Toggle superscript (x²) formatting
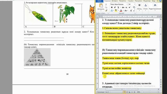The height and width of the screenshot is (94, 167). (x=129, y=7)
